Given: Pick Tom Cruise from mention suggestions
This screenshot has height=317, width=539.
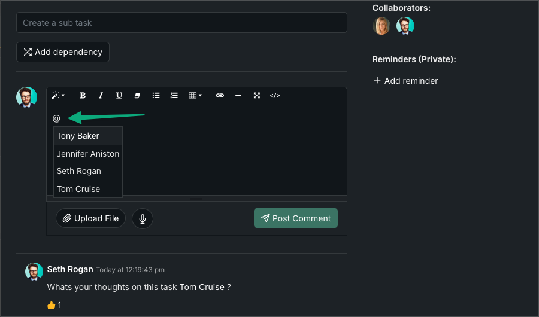Looking at the screenshot, I should [x=78, y=189].
